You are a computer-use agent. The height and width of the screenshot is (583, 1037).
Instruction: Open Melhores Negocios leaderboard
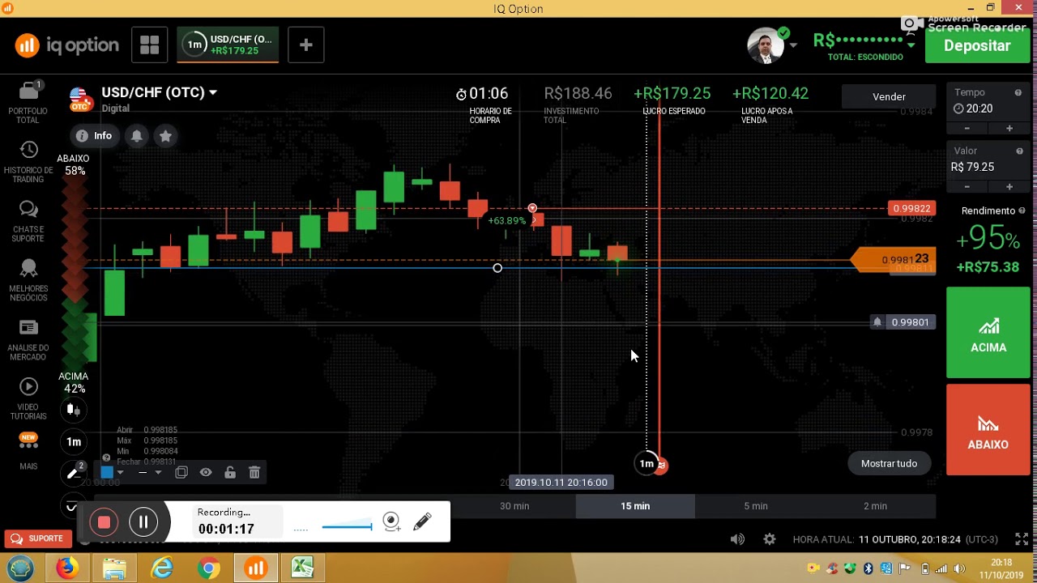coord(28,280)
